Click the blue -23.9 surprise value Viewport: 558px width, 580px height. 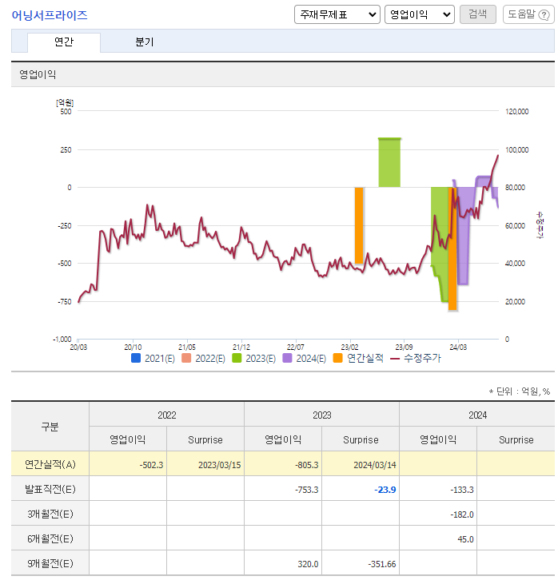(x=385, y=490)
